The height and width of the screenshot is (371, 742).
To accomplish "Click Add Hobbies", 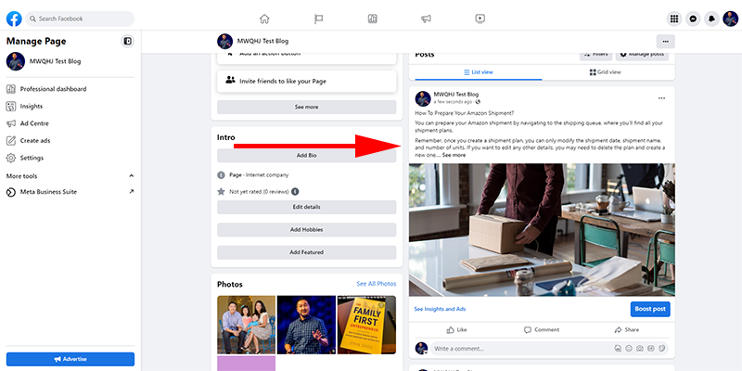I will point(307,230).
